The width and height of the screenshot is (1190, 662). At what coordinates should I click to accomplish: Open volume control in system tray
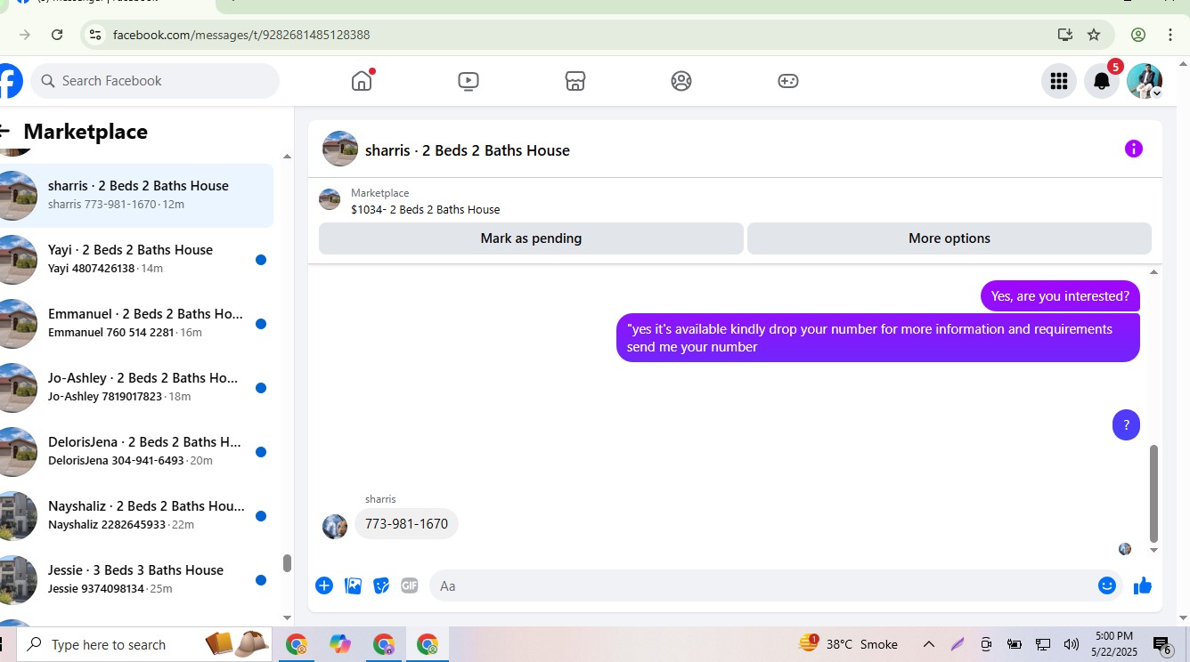(x=1072, y=644)
